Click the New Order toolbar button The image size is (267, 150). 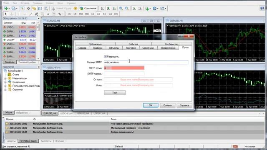62,8
